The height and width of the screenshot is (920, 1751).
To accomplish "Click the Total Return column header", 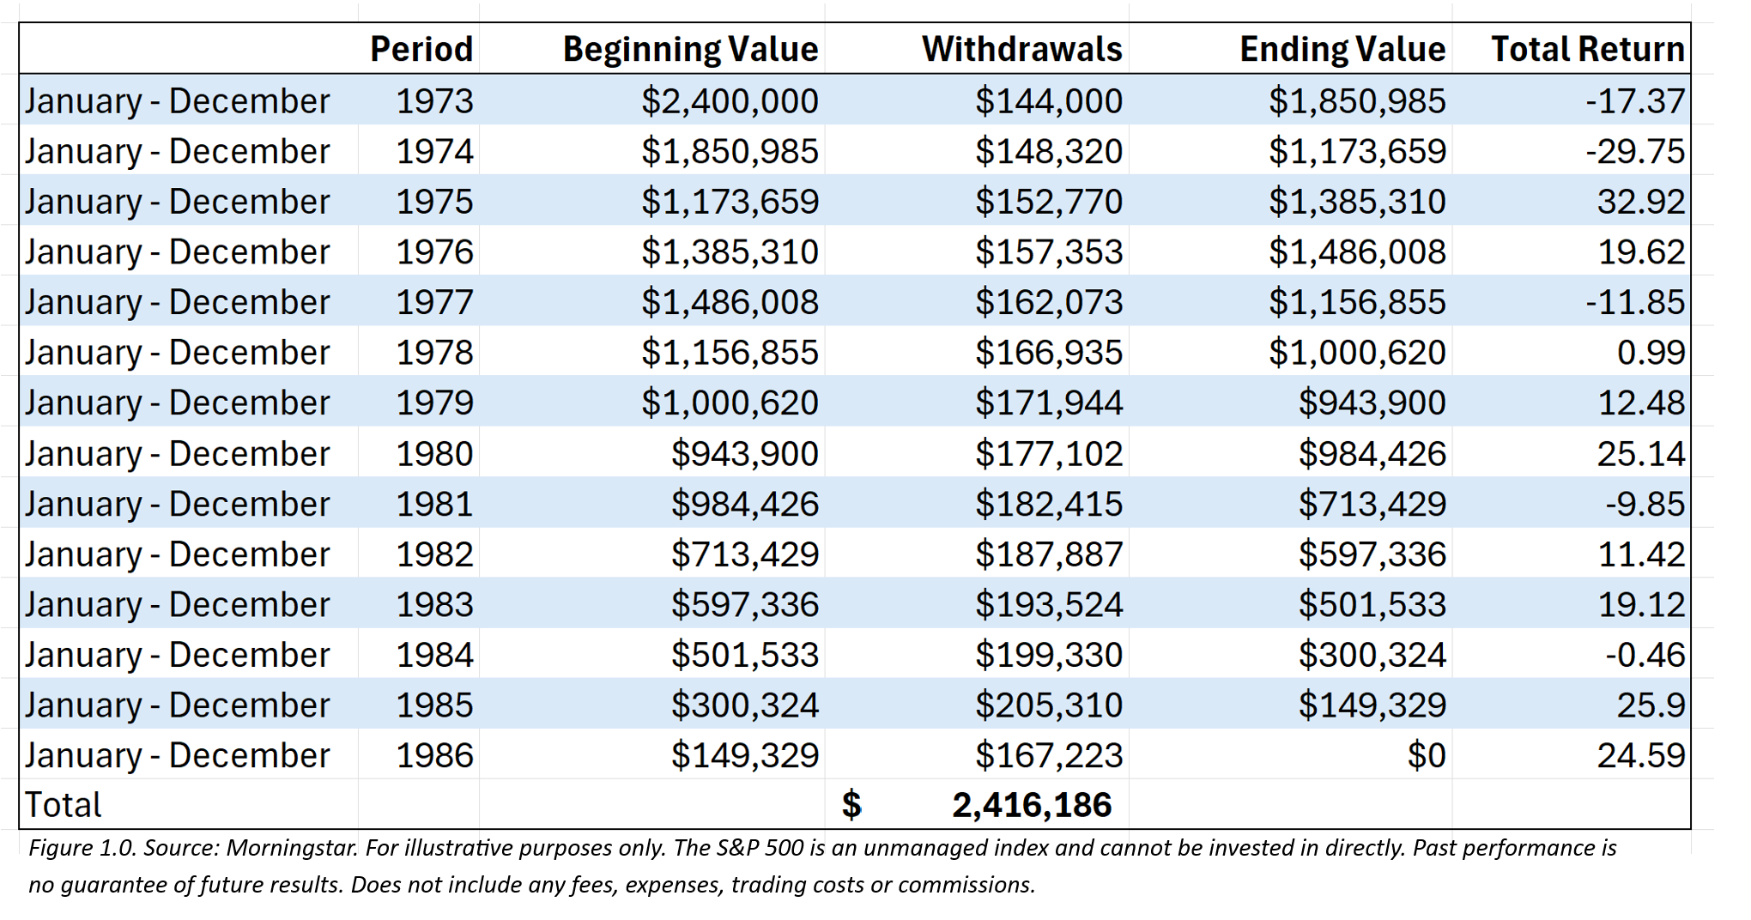I will [1587, 49].
